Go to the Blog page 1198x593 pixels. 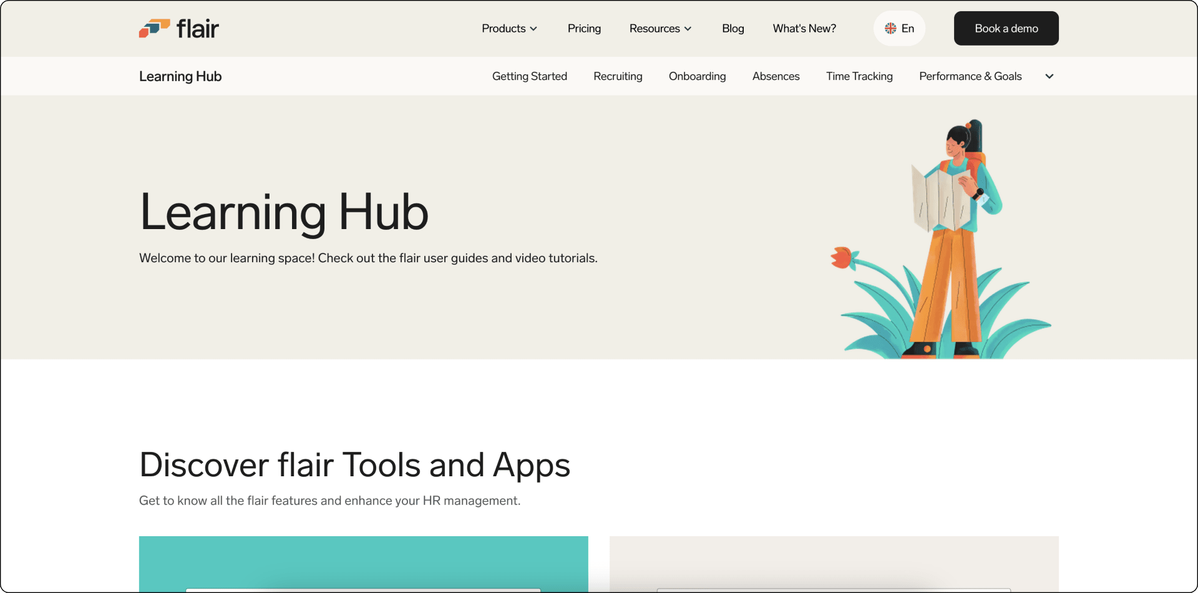(x=733, y=28)
